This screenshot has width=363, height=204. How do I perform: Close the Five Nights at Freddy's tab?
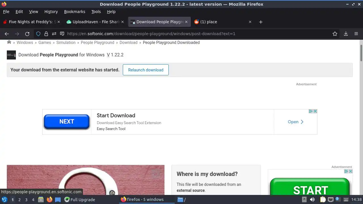pyautogui.click(x=59, y=22)
